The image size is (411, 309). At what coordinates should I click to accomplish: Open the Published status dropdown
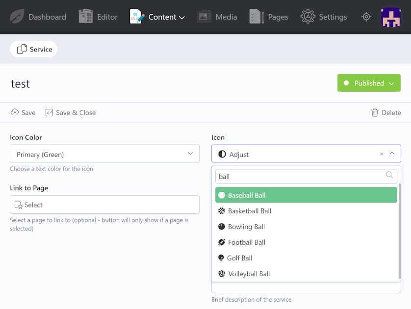click(369, 83)
